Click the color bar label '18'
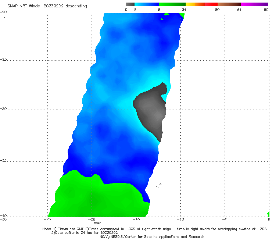 pyautogui.click(x=158, y=10)
